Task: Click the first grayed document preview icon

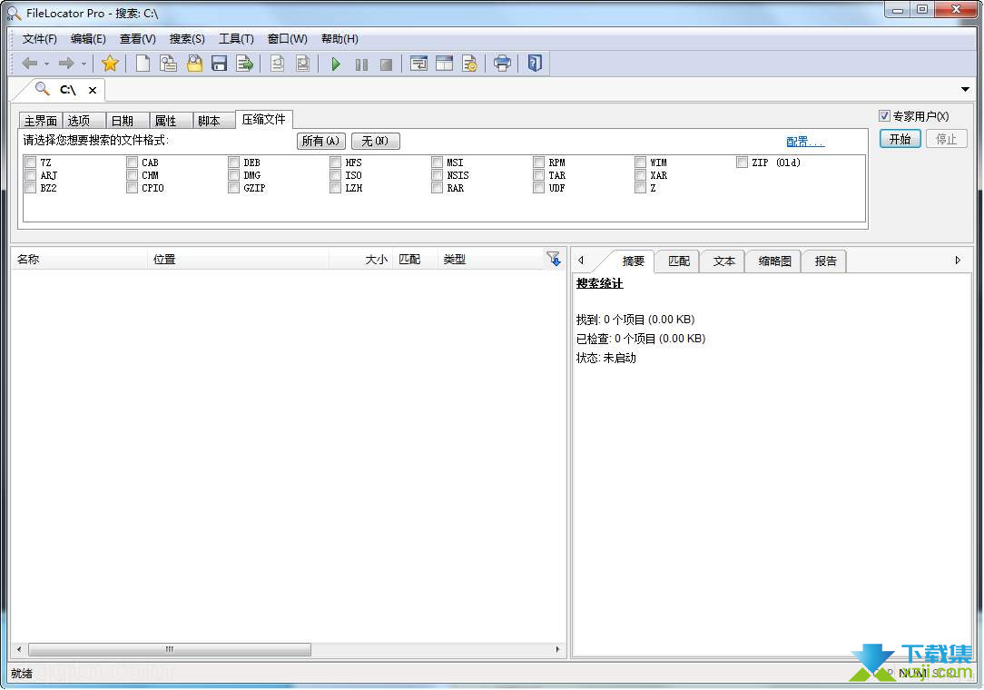Action: point(278,64)
